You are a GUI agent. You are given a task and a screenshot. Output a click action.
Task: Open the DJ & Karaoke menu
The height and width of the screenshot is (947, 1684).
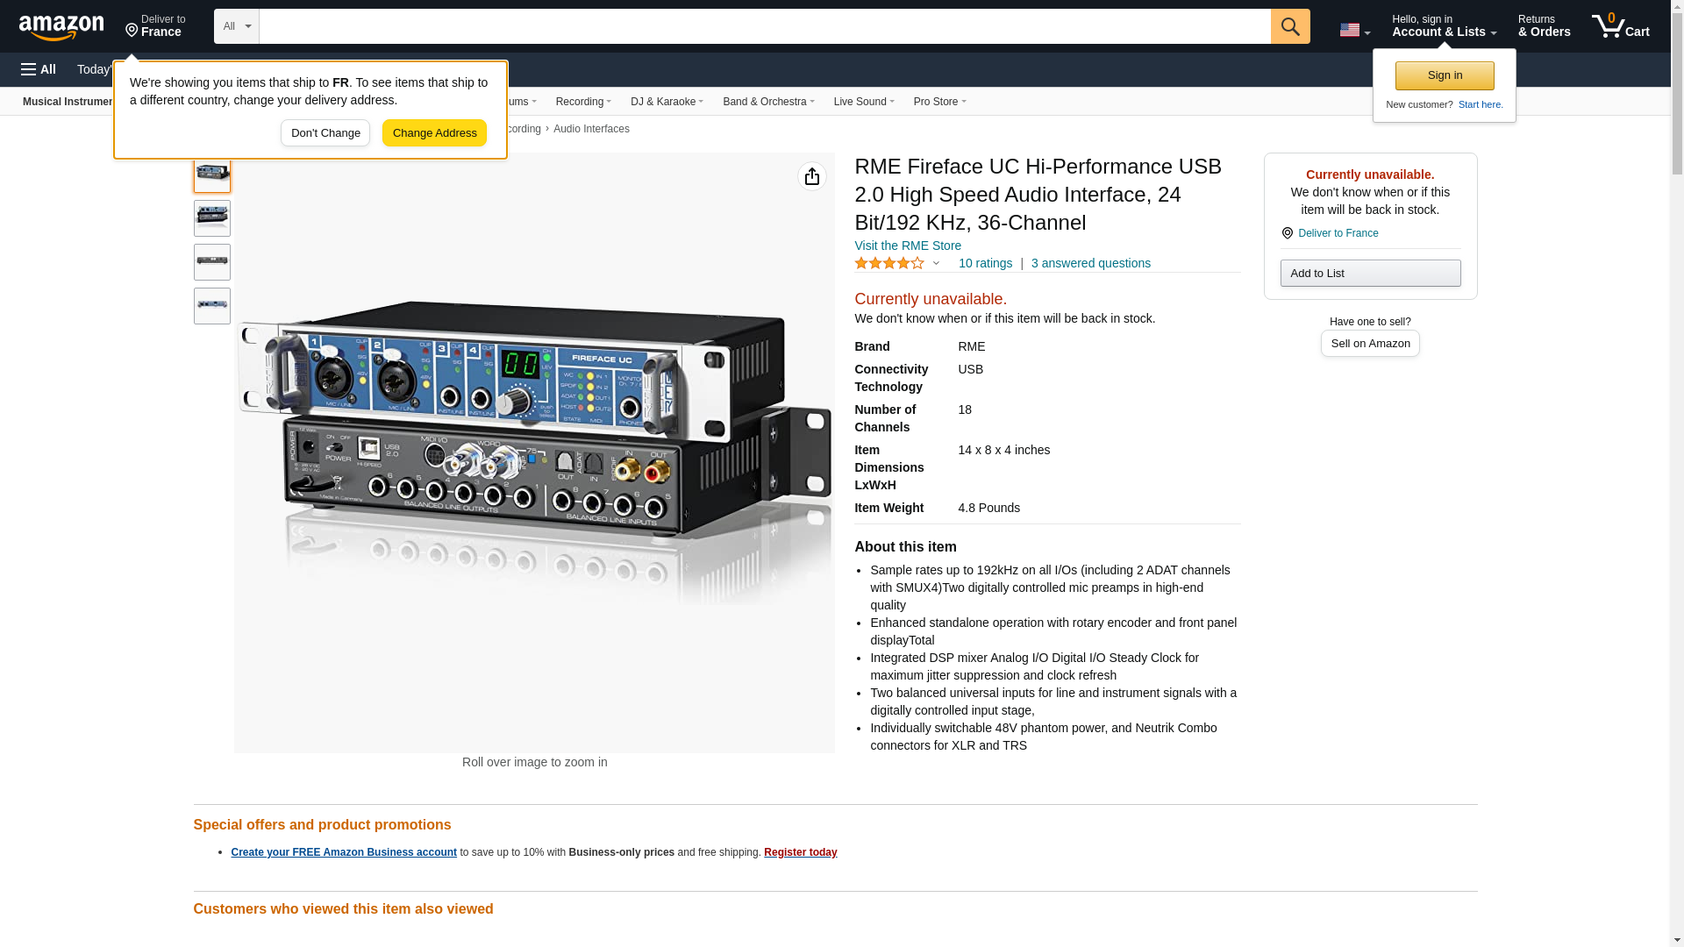(x=666, y=102)
